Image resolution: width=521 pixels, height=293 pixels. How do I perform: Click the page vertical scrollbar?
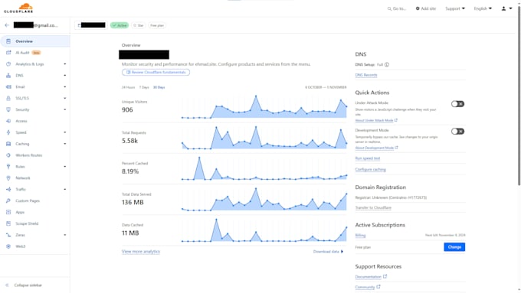click(x=519, y=96)
